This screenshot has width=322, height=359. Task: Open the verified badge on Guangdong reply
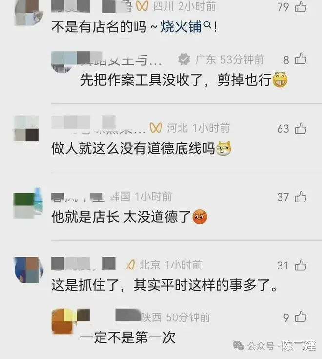pyautogui.click(x=184, y=59)
